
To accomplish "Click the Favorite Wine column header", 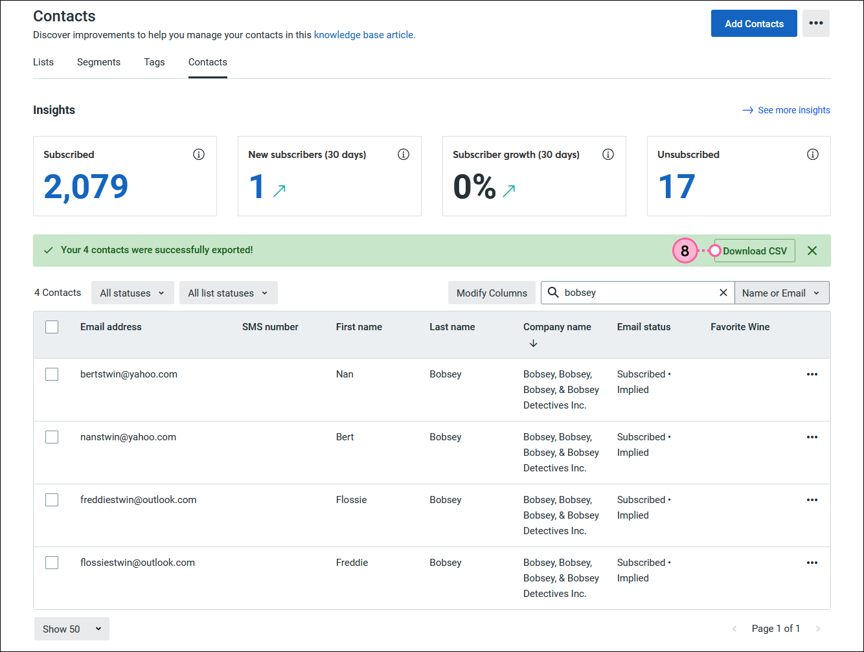I will tap(740, 327).
